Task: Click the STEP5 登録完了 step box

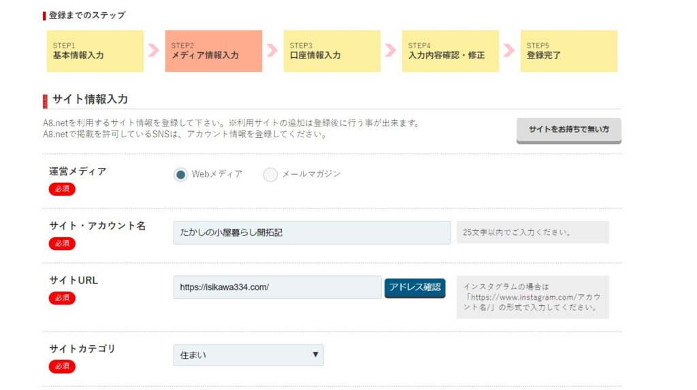Action: (569, 51)
